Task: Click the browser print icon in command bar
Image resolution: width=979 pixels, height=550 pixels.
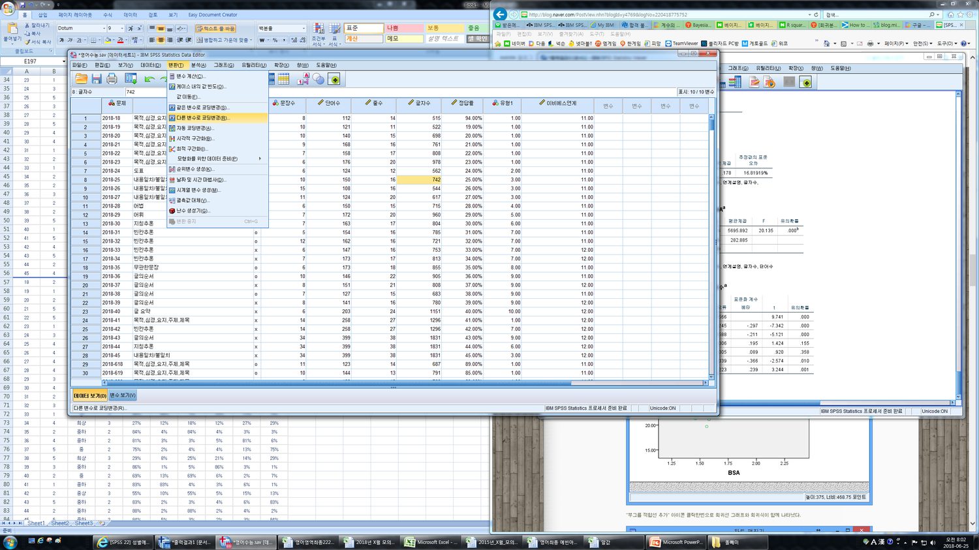Action: (870, 44)
